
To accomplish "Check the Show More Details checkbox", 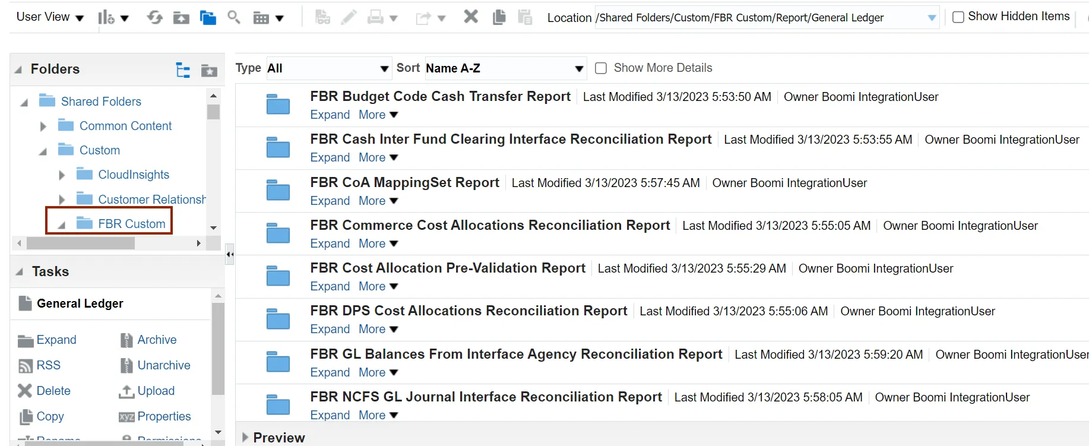I will click(601, 68).
